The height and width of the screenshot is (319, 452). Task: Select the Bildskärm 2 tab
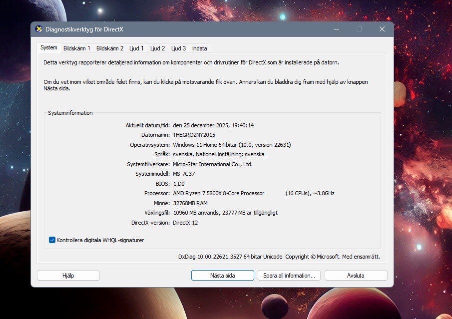click(109, 48)
